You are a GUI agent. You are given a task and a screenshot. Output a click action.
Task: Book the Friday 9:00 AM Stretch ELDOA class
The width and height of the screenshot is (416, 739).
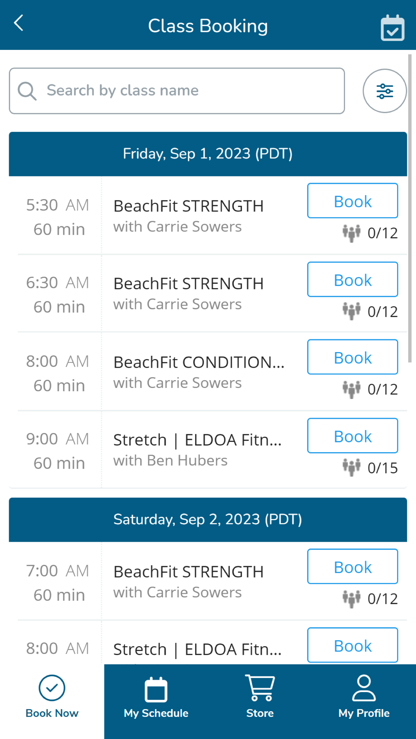(x=352, y=436)
